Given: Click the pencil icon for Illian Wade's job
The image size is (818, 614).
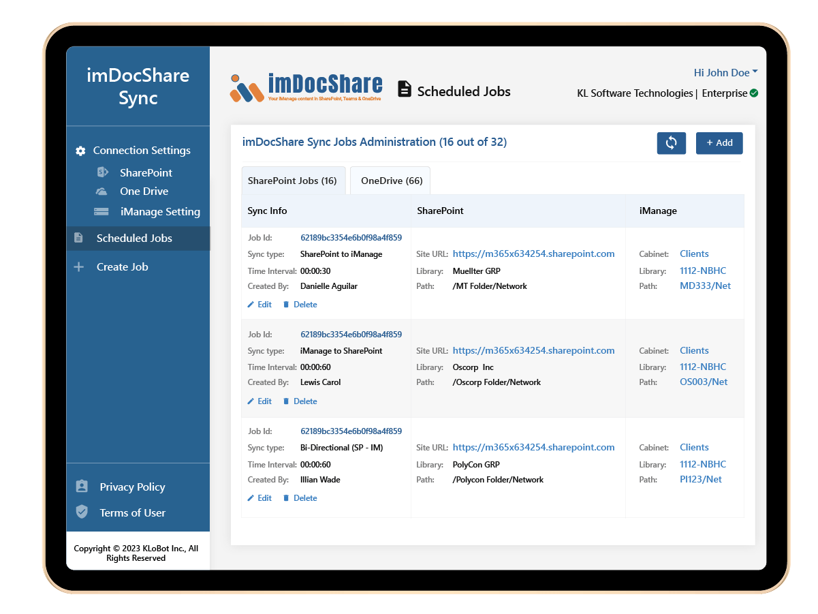Looking at the screenshot, I should click(x=251, y=498).
